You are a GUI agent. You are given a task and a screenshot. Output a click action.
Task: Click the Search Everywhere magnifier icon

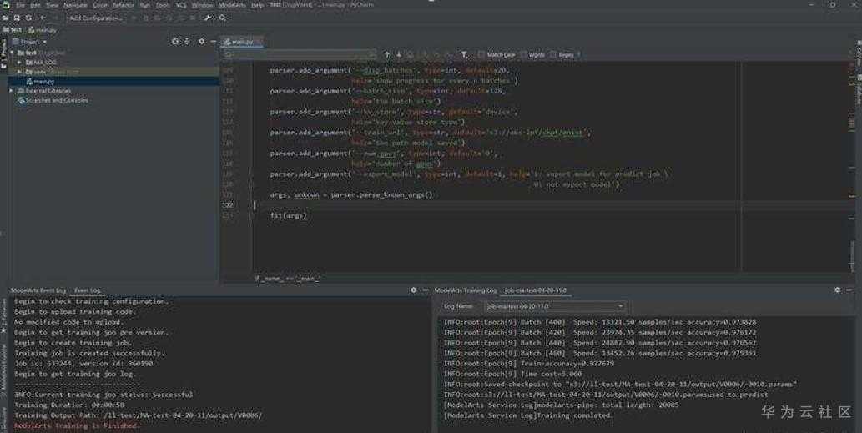(x=220, y=18)
